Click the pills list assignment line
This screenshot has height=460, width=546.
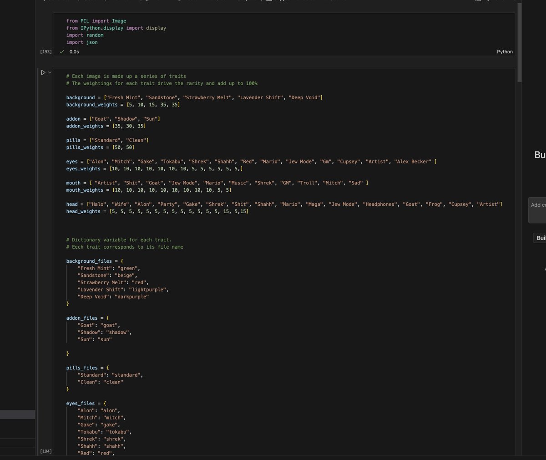pos(107,141)
